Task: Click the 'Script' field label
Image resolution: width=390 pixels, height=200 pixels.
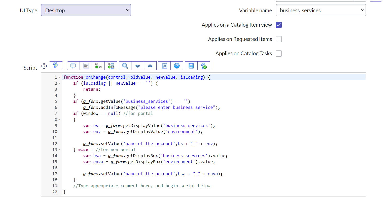Action: [30, 68]
